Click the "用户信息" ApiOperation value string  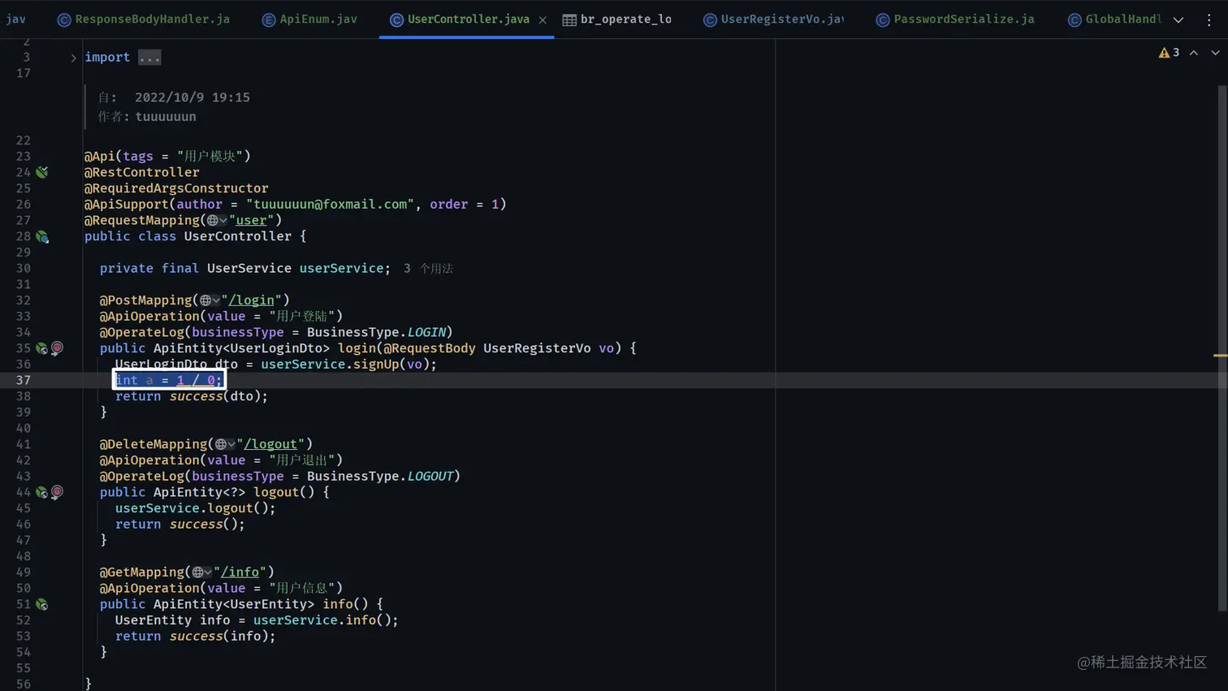(x=302, y=589)
